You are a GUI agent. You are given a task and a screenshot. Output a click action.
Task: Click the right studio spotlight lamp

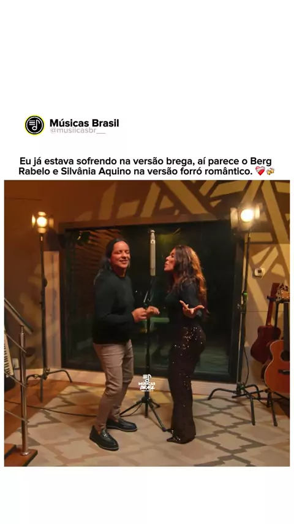(246, 215)
